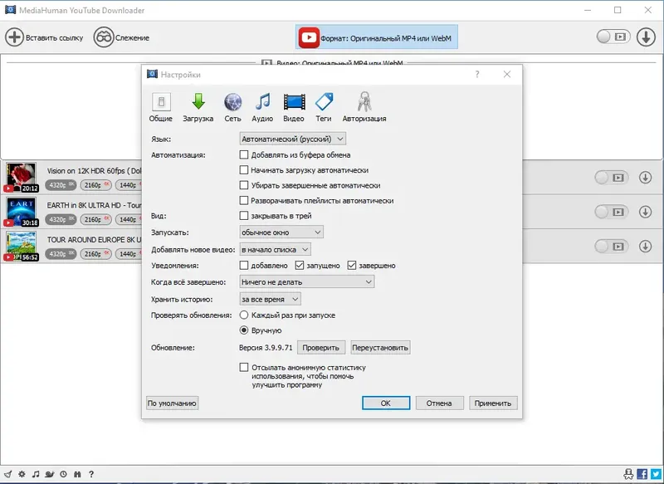Click the help question mark in dialog title
Image resolution: width=664 pixels, height=484 pixels.
point(477,75)
